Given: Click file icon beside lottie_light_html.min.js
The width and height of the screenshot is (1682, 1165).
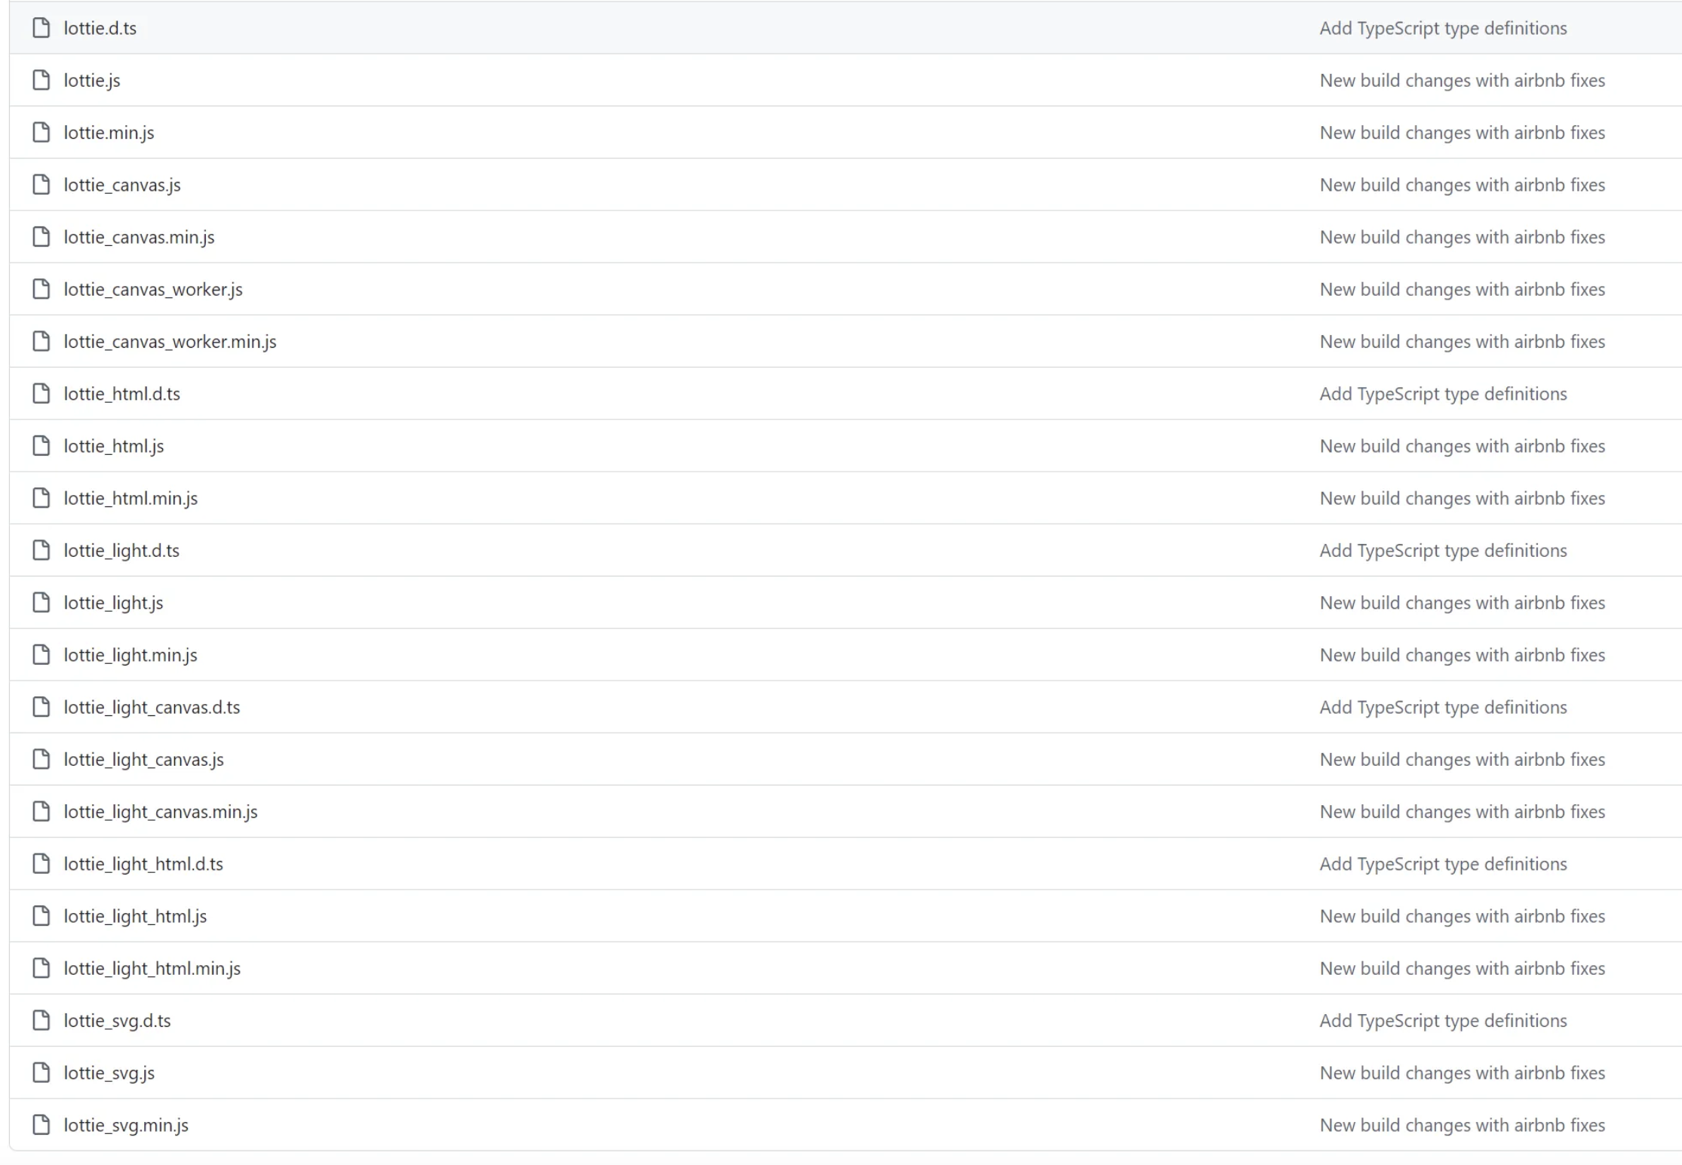Looking at the screenshot, I should [x=41, y=968].
